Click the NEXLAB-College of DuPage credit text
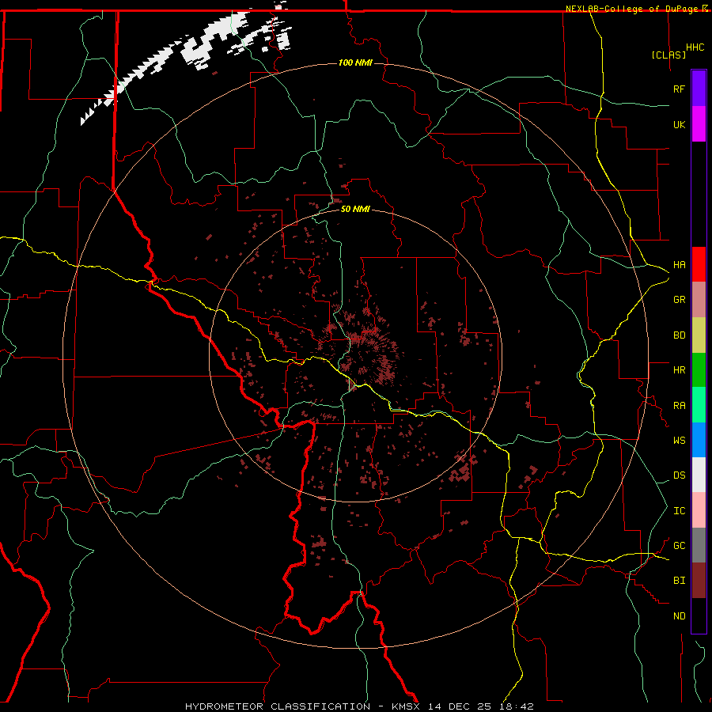 [x=631, y=9]
